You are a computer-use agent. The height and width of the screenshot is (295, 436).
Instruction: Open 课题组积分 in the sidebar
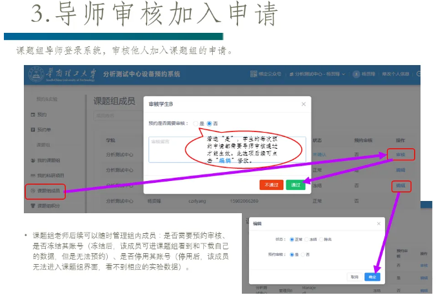point(46,207)
